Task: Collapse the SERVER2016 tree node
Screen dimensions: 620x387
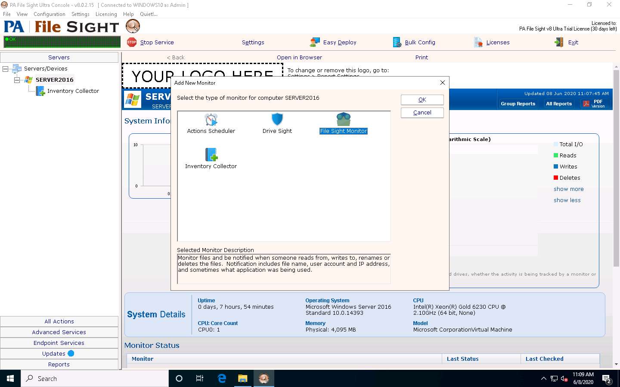Action: (17, 80)
